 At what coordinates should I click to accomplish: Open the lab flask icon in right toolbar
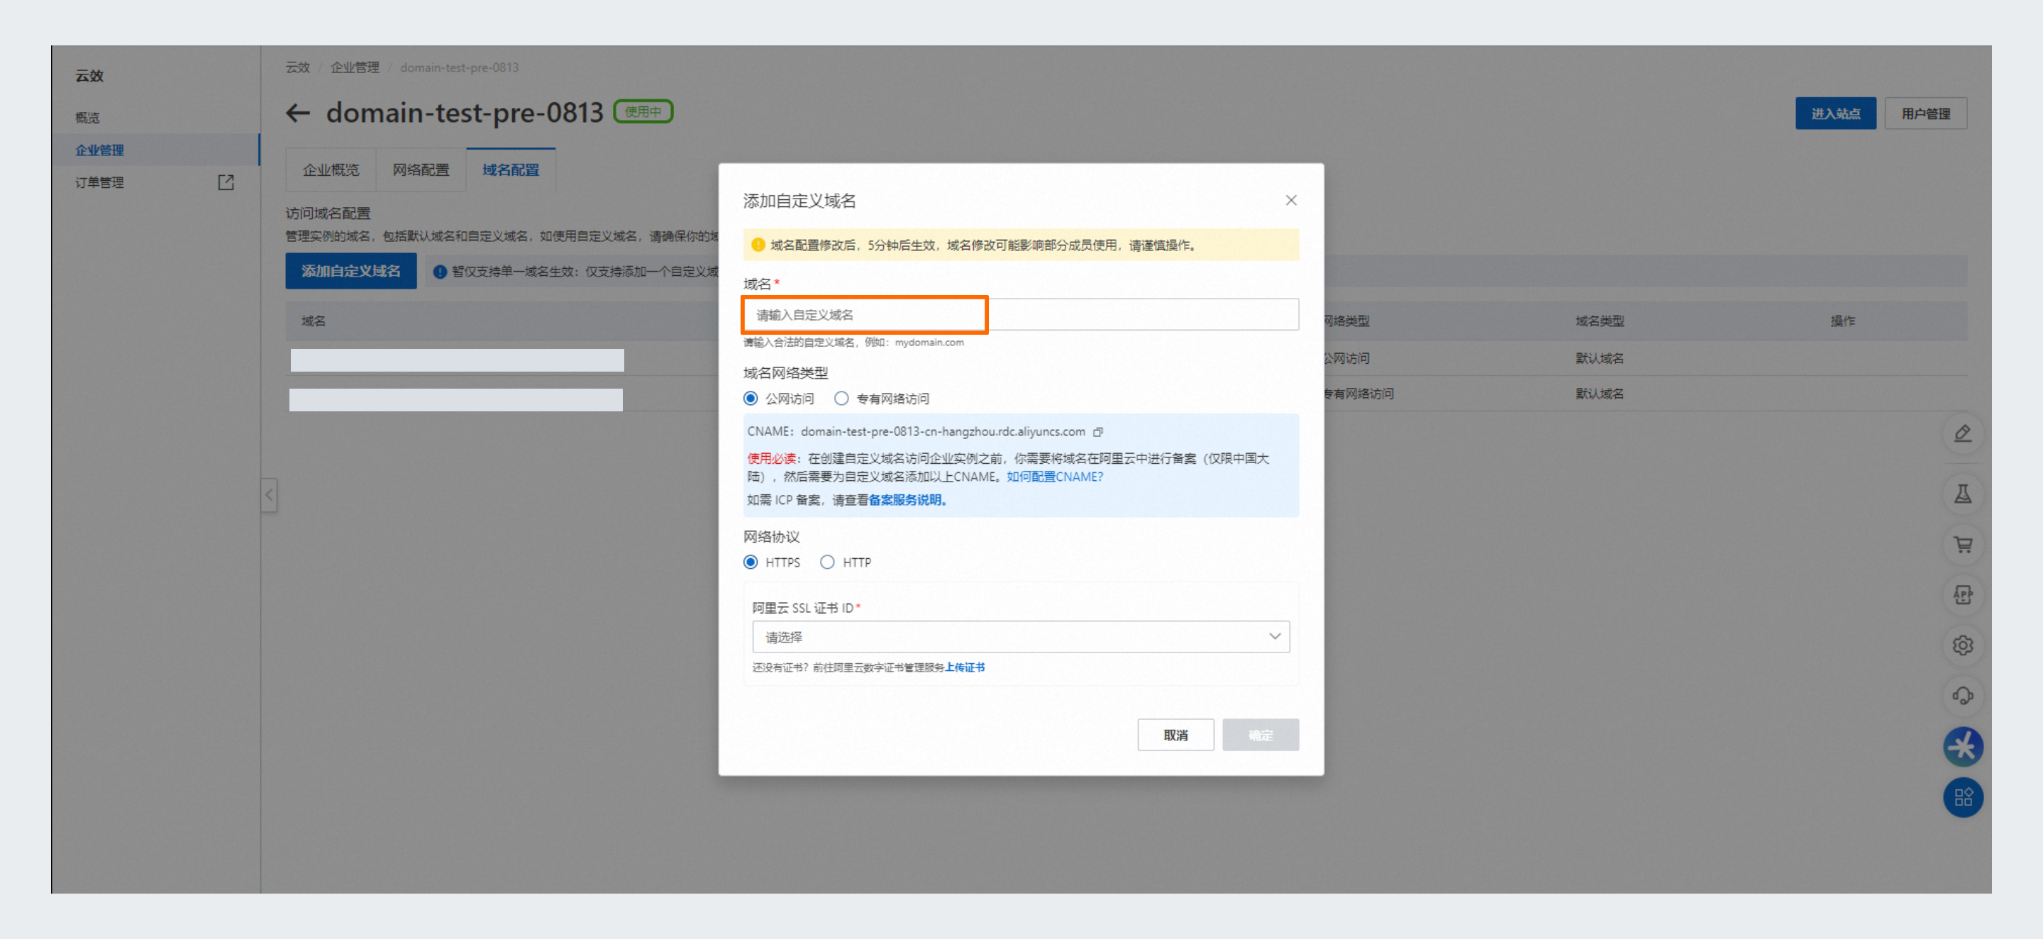pyautogui.click(x=1963, y=494)
